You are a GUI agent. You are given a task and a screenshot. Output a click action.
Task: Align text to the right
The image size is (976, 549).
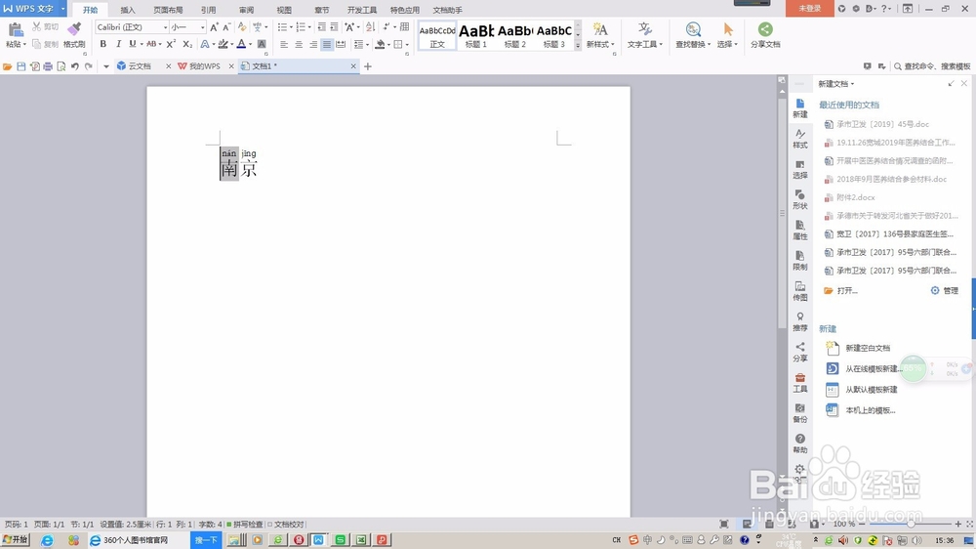click(312, 44)
